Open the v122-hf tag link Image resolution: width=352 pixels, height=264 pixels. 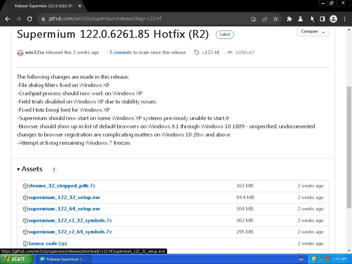[210, 53]
